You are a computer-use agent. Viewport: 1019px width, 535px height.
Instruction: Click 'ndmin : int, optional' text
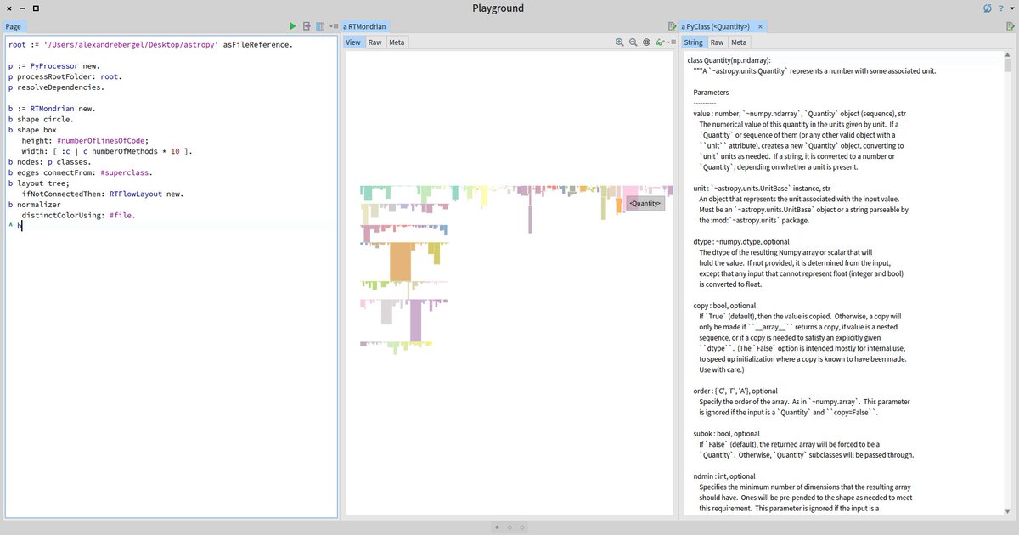click(724, 476)
